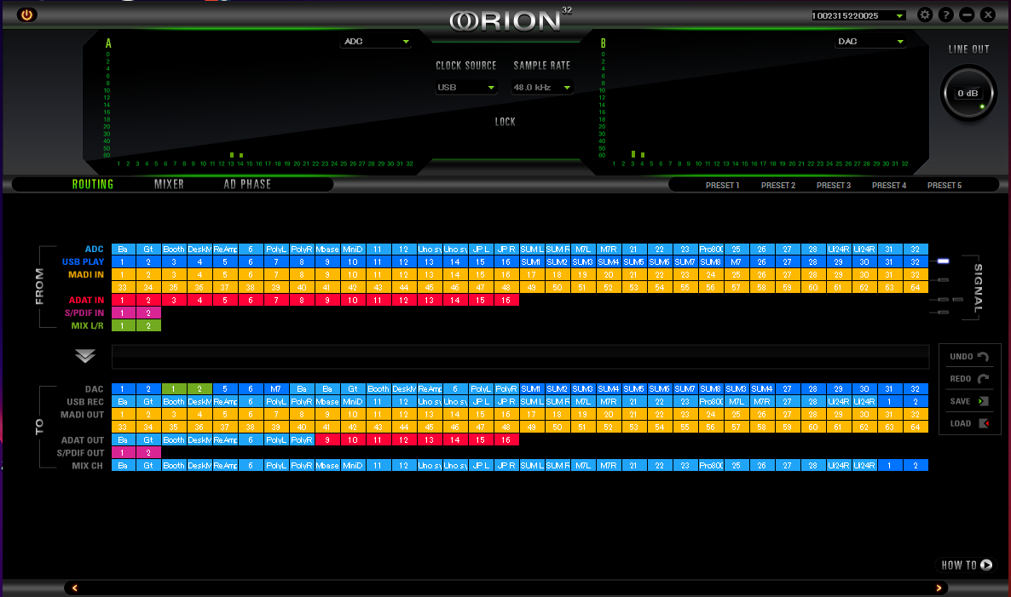1011x597 pixels.
Task: Select PRESET 2
Action: point(777,186)
